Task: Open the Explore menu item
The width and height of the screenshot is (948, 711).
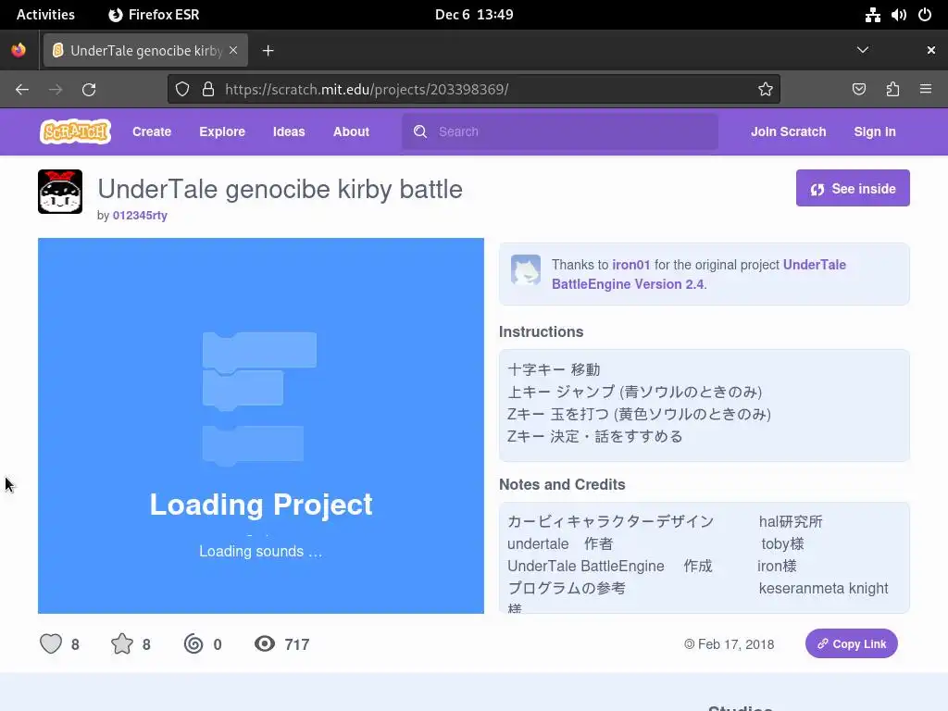Action: click(222, 131)
